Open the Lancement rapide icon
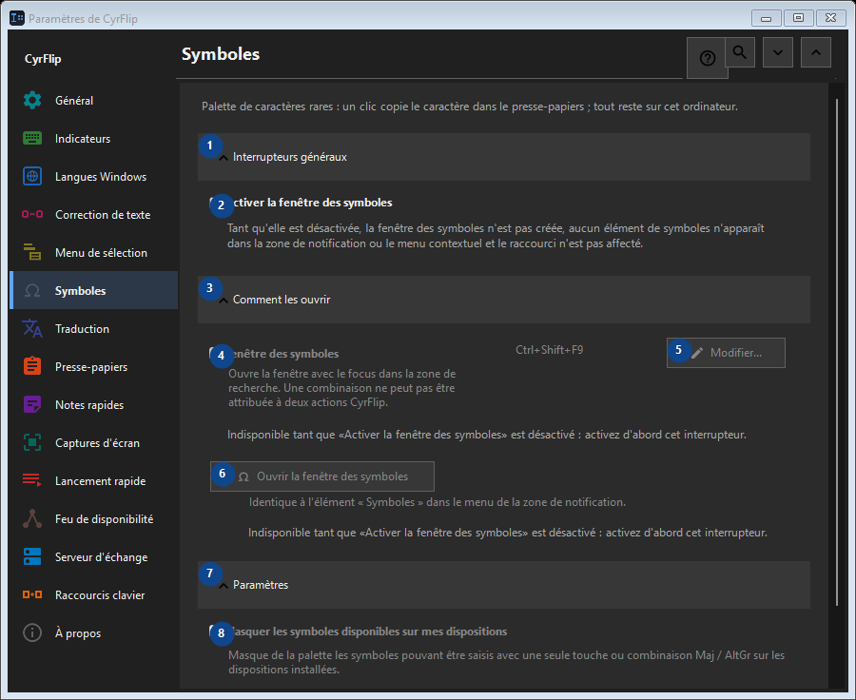856x700 pixels. point(32,480)
